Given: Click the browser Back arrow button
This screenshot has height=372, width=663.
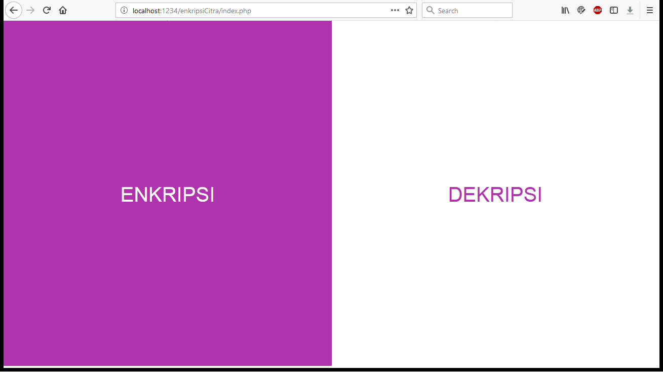Looking at the screenshot, I should click(14, 10).
